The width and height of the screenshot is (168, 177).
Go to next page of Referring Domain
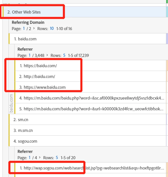[34, 28]
